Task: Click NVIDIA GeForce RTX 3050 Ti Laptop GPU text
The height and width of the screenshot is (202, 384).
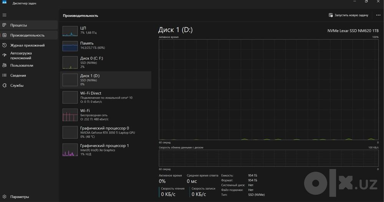Action: (x=108, y=133)
